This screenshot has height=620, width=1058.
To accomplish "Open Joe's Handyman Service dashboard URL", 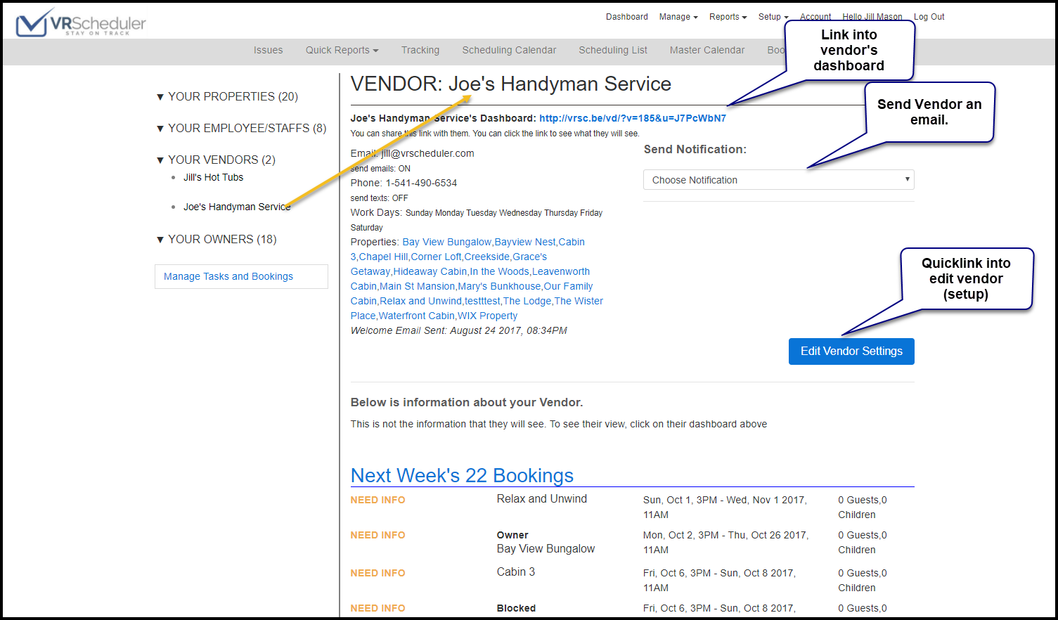I will click(x=633, y=118).
